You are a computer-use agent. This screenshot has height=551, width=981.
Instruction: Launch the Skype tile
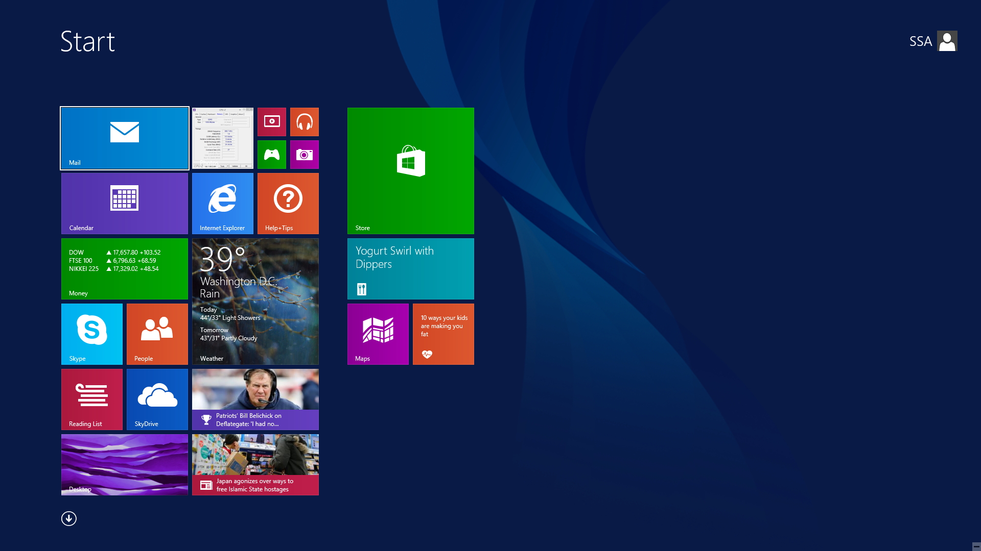92,334
